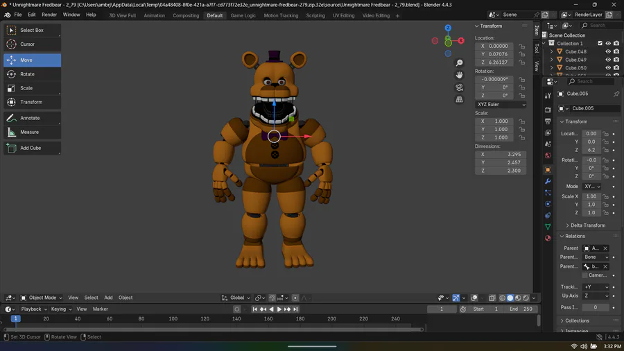The image size is (624, 351).
Task: Select the Transform tool
Action: click(32, 102)
